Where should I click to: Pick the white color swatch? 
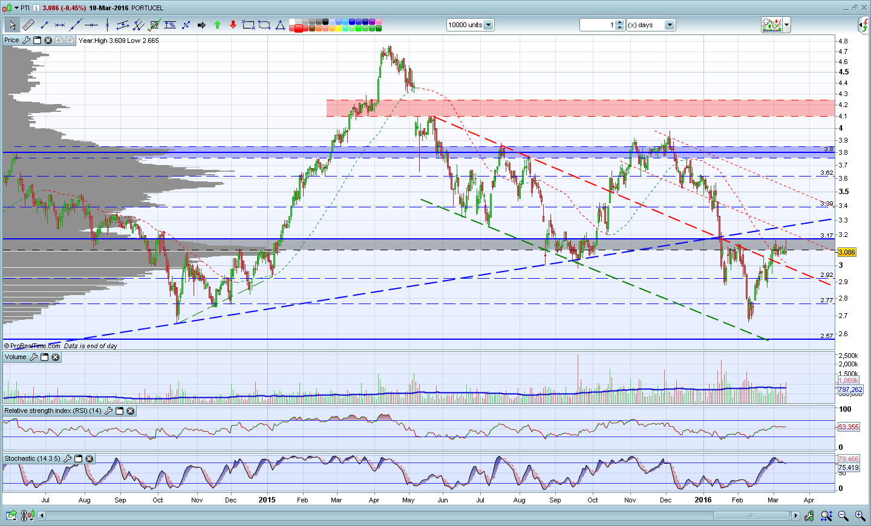coord(292,22)
